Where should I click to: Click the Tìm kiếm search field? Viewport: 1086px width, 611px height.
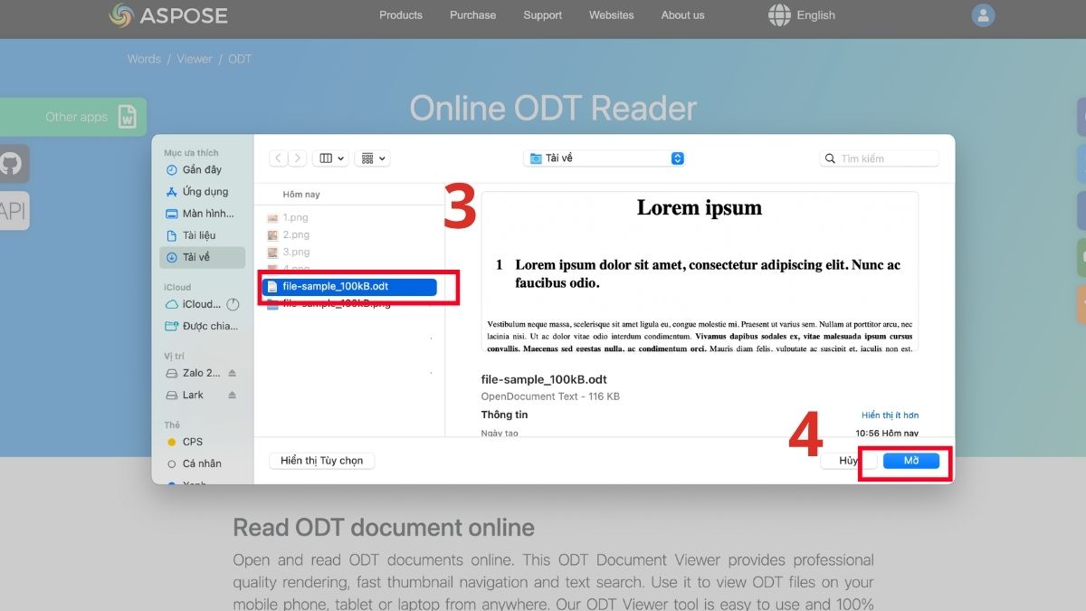(880, 158)
